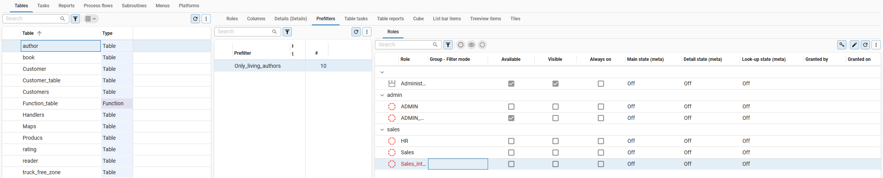Enable Available for the ADMIN role
883x178 pixels.
511,106
